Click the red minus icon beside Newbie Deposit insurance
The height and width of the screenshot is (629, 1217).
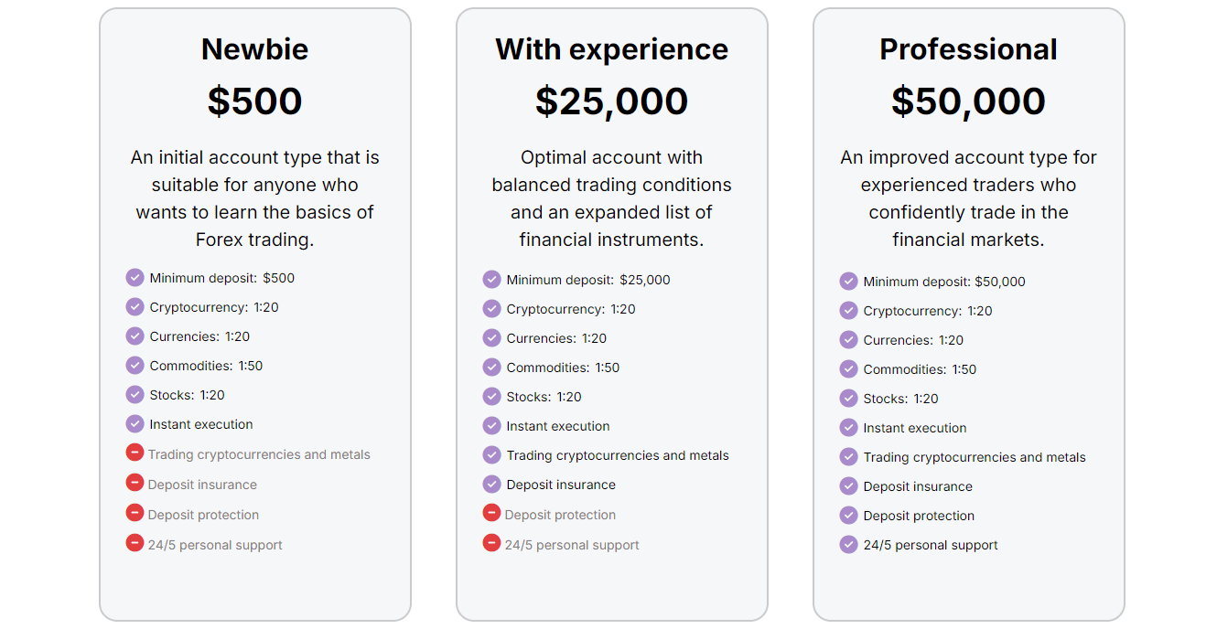[135, 482]
